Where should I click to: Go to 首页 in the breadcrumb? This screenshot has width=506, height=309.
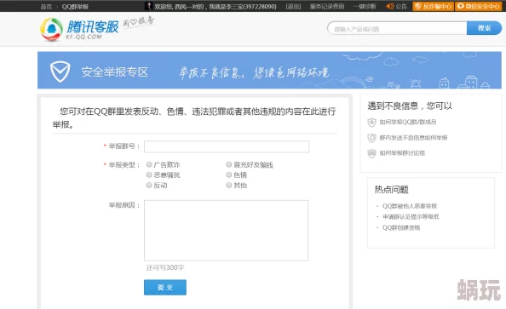[x=46, y=7]
